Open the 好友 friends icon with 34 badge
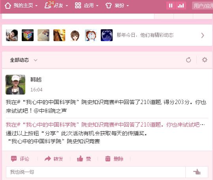 pos(48,6)
